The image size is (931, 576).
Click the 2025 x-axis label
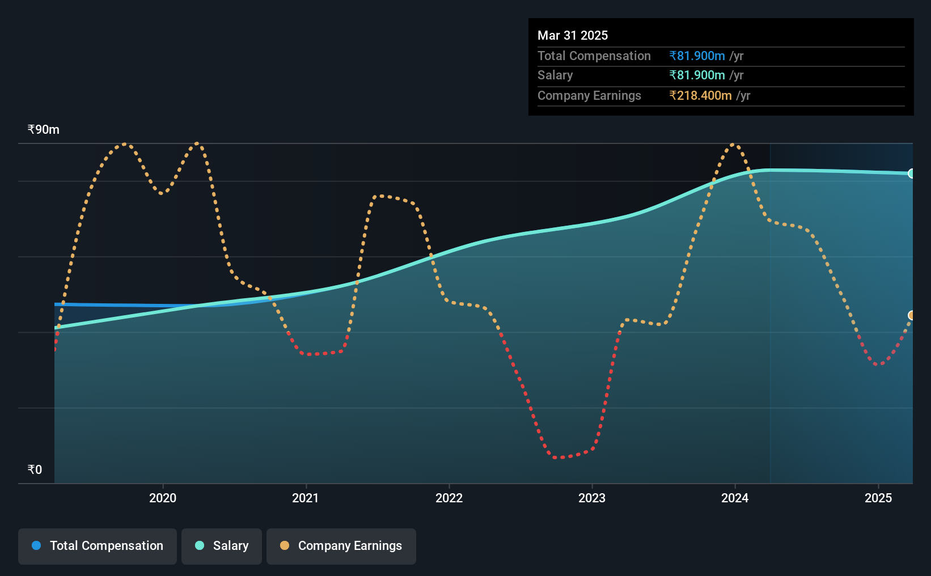click(878, 498)
